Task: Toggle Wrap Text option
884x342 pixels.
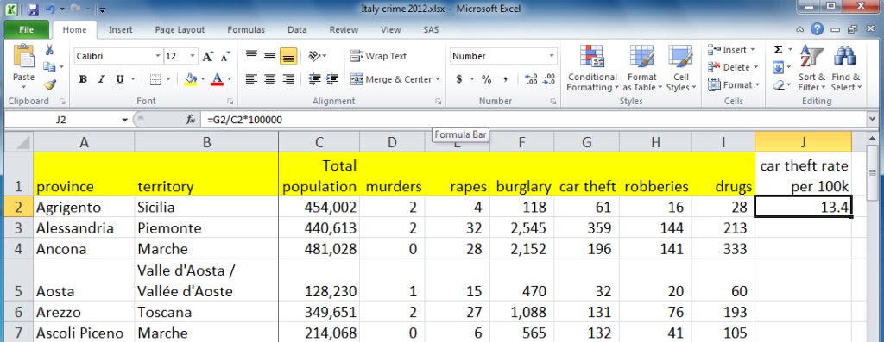Action: [x=379, y=56]
